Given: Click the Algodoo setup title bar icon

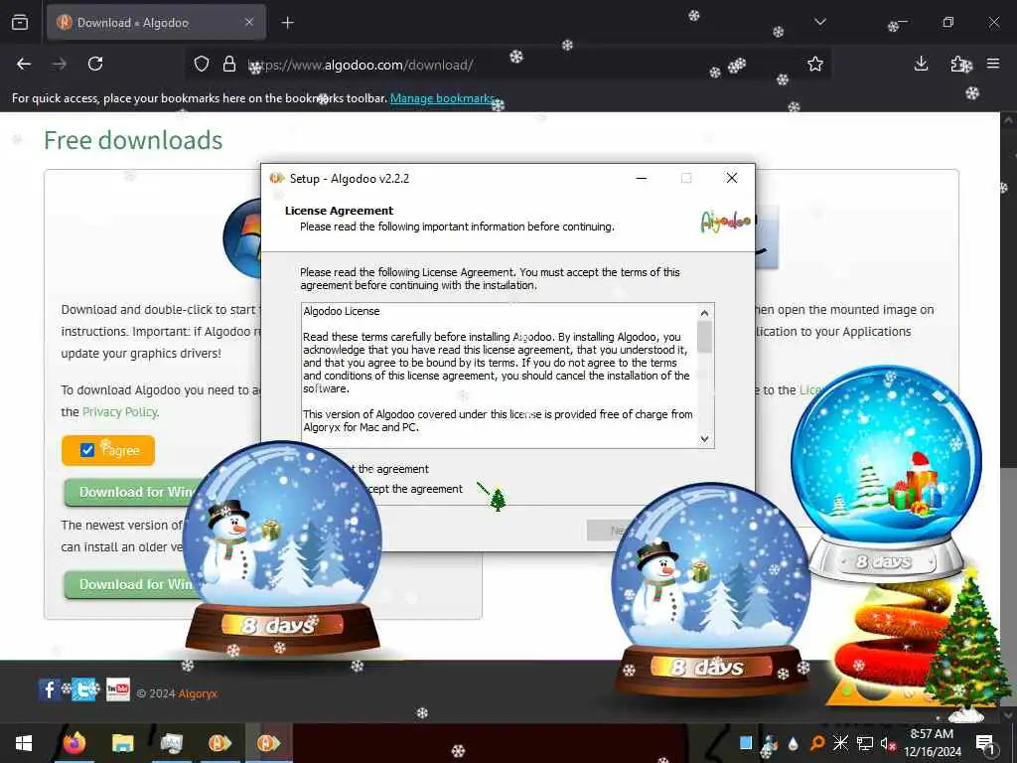Looking at the screenshot, I should tap(277, 179).
